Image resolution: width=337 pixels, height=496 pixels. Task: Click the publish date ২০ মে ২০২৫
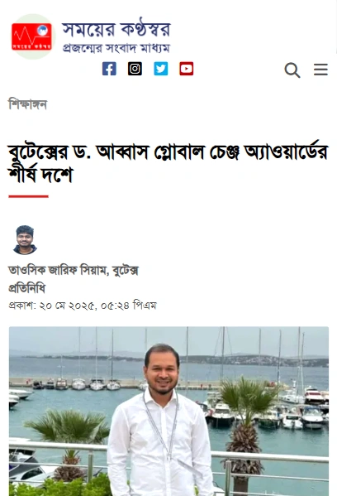click(67, 306)
